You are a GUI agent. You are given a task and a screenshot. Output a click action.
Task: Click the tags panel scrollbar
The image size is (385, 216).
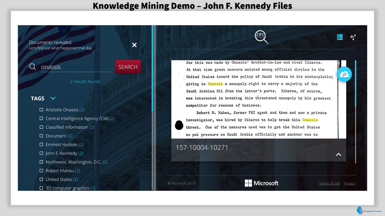152,108
